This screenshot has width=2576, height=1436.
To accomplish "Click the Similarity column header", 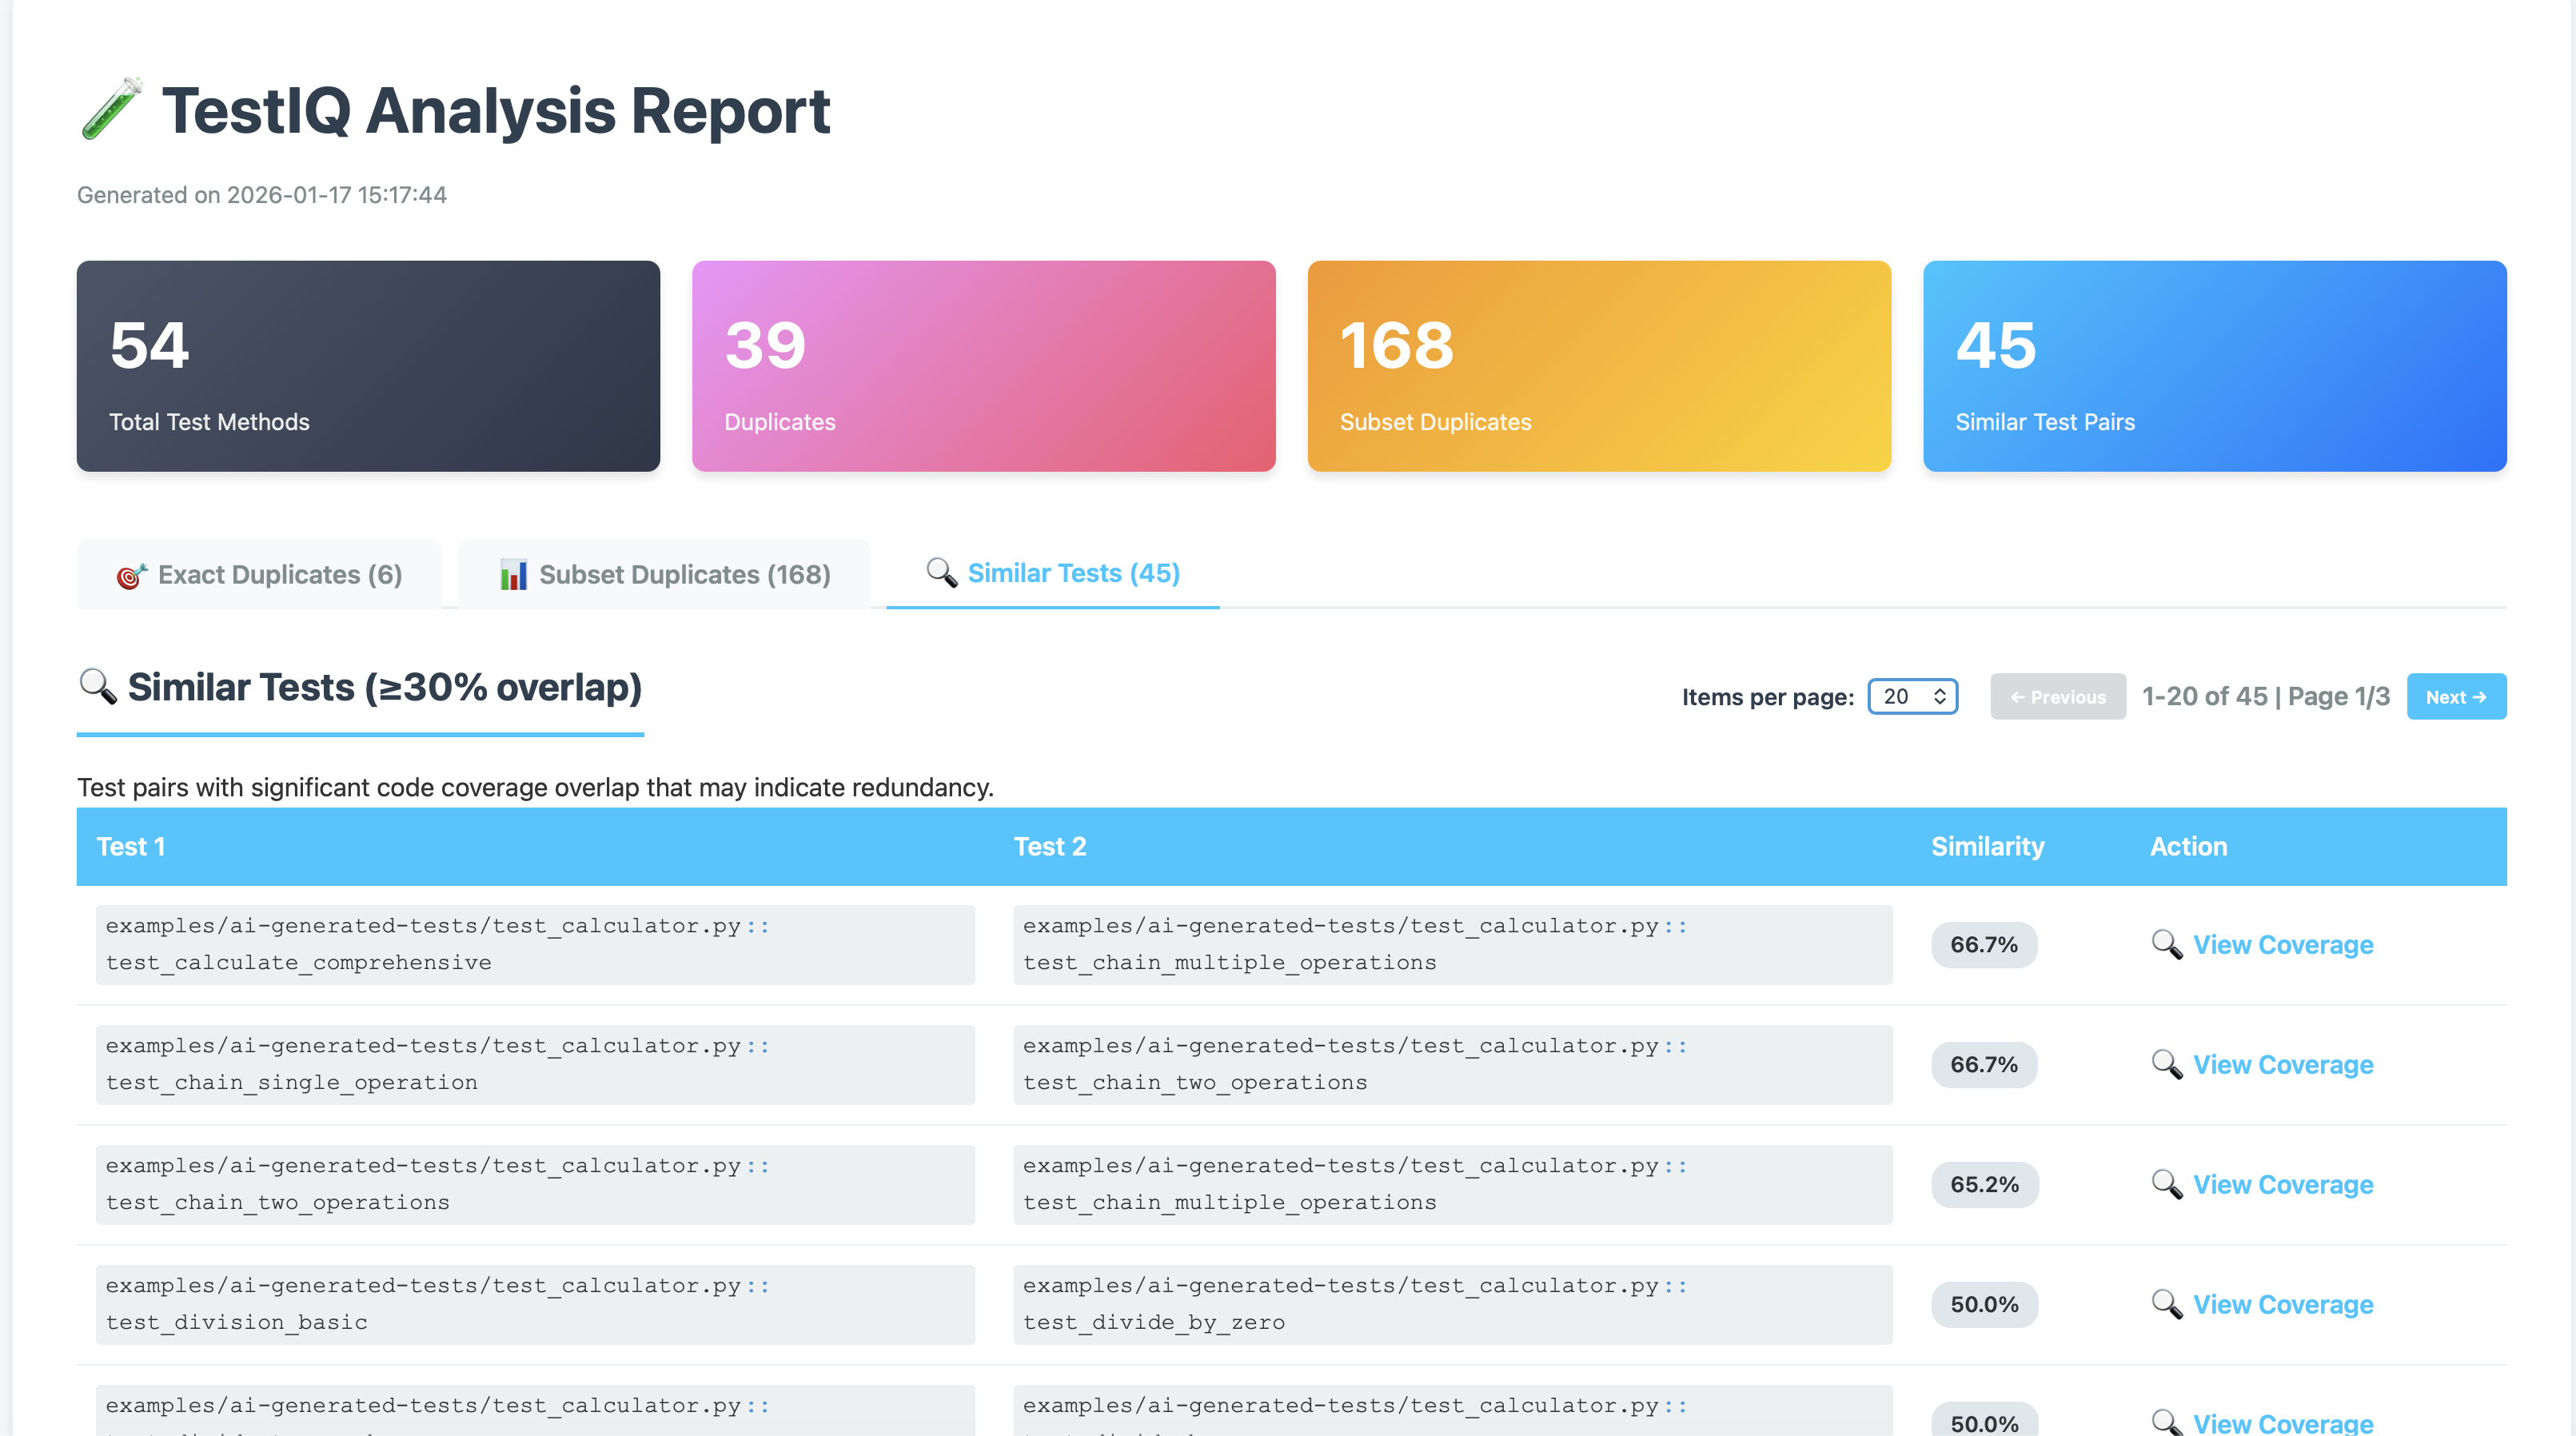I will point(1987,846).
